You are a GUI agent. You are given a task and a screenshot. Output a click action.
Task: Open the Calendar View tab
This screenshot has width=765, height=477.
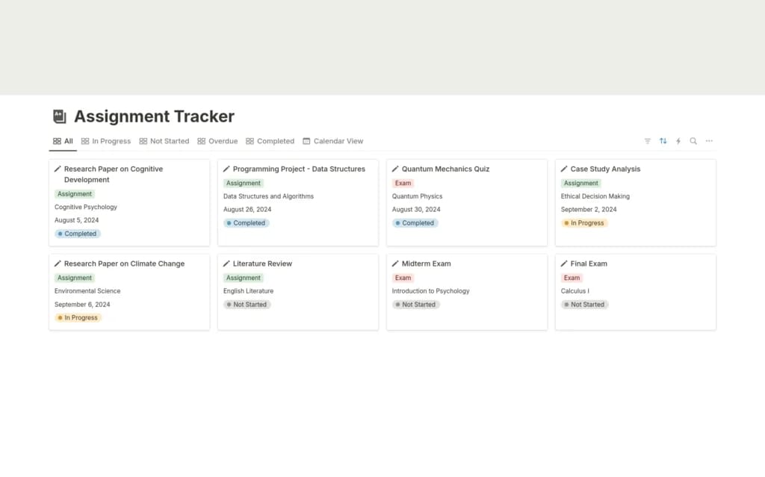click(x=333, y=141)
